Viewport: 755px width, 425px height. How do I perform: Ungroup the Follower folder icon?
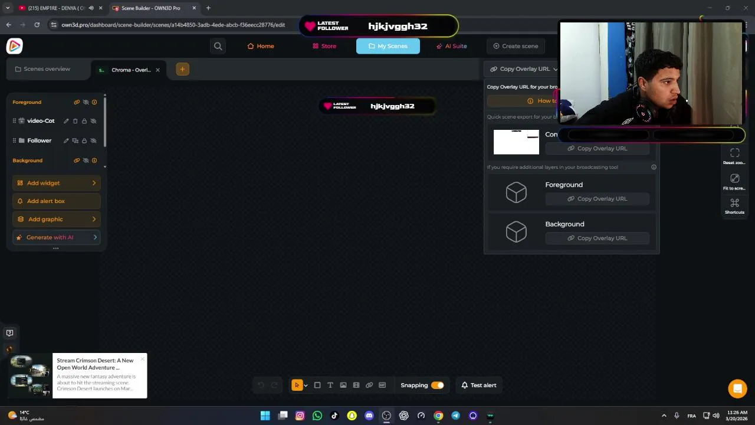[75, 140]
